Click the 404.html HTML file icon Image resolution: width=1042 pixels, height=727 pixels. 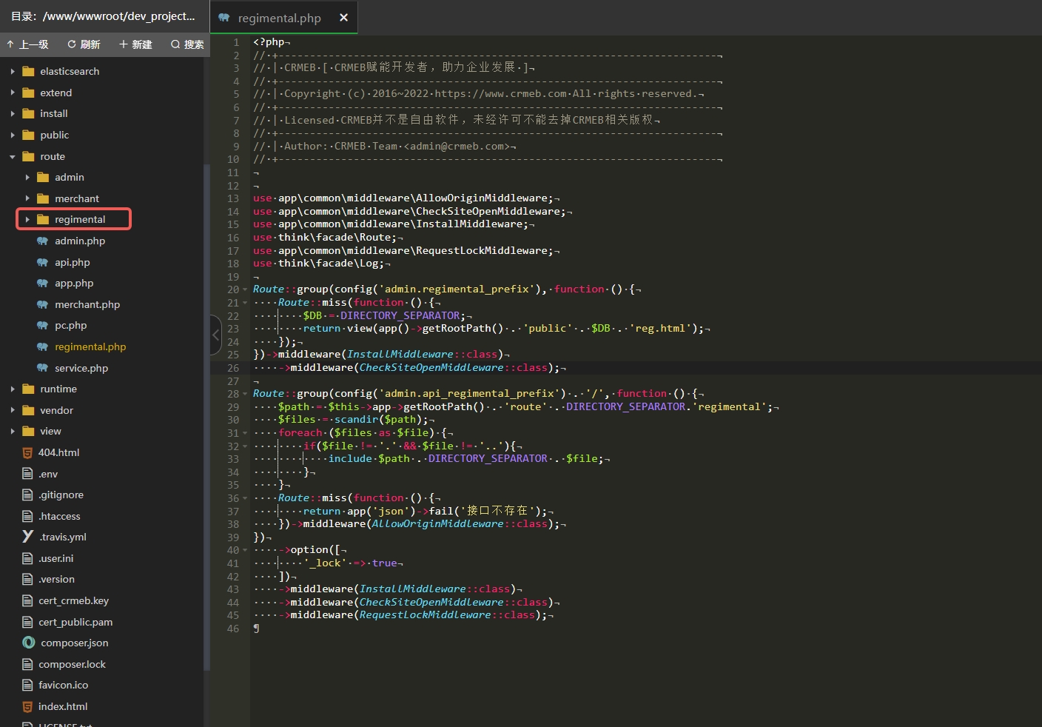(x=28, y=453)
